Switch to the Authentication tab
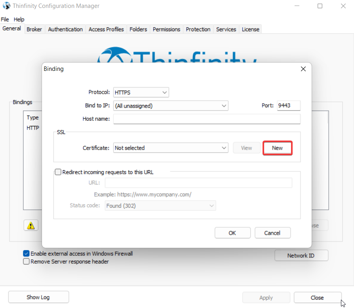 65,29
